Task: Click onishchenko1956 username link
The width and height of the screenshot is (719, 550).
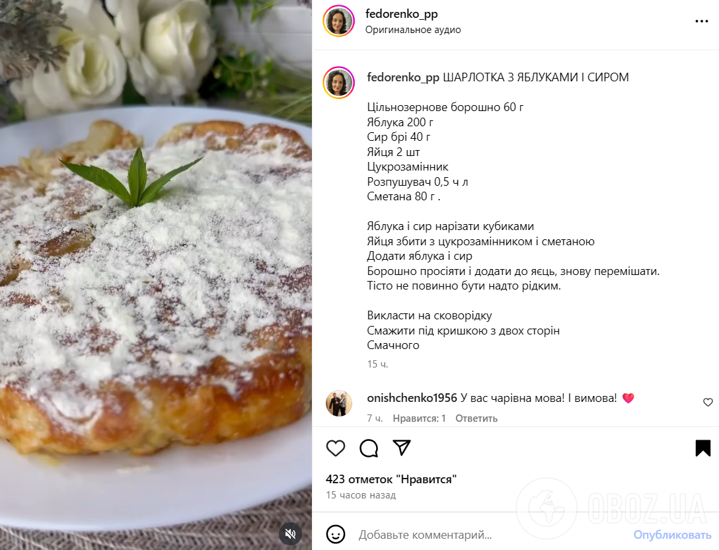Action: click(x=412, y=398)
